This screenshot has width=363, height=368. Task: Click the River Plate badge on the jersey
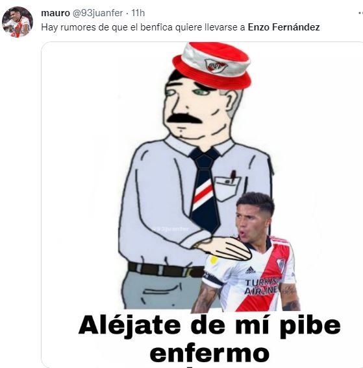pyautogui.click(x=281, y=265)
